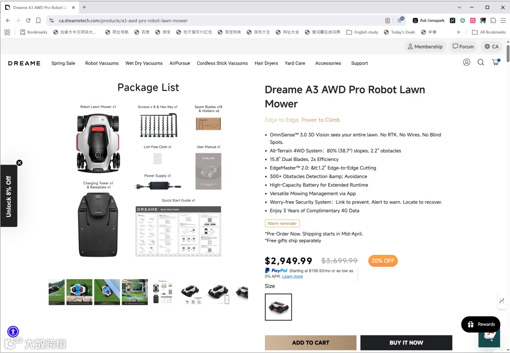Screen dimensions: 510x353
Task: Open the CA region selector
Action: [x=492, y=46]
